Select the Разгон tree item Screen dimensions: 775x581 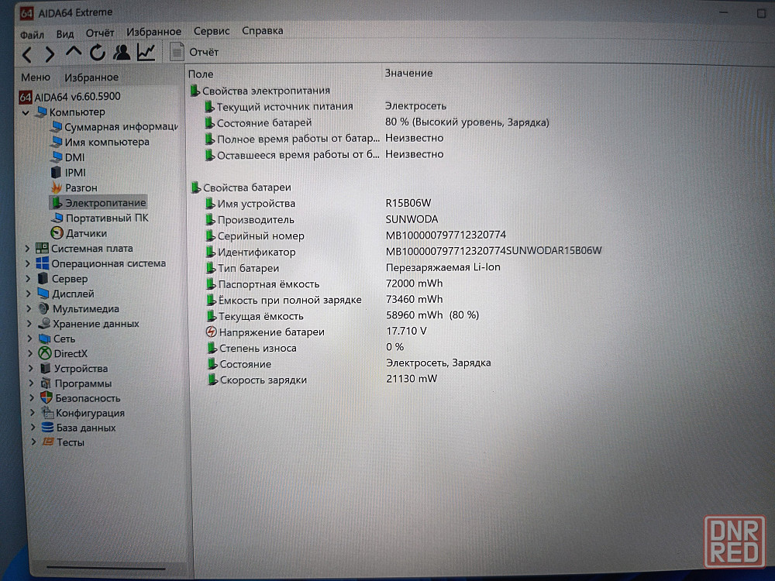74,187
